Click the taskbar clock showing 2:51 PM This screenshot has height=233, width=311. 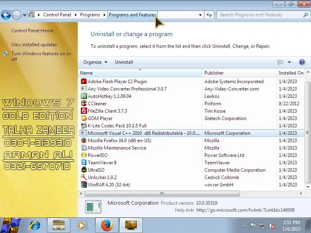[x=291, y=226]
